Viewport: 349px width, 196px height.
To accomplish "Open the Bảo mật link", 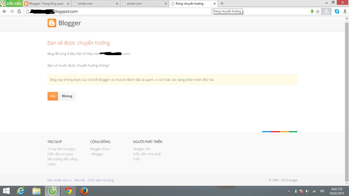I will [80, 180].
